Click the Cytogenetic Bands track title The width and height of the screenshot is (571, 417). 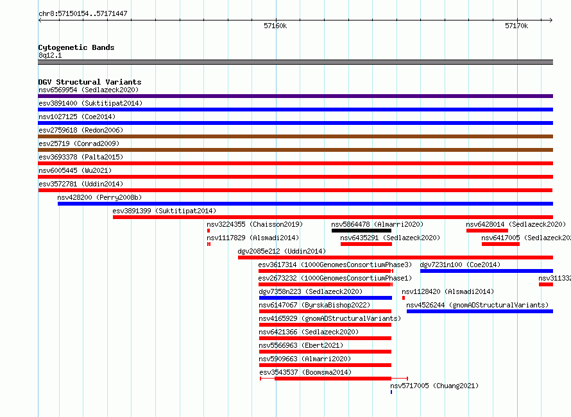(76, 47)
